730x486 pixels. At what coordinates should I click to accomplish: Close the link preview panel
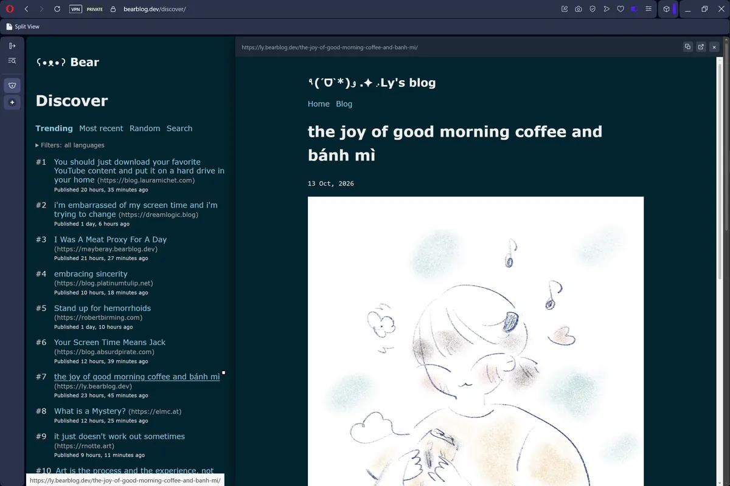(x=714, y=47)
